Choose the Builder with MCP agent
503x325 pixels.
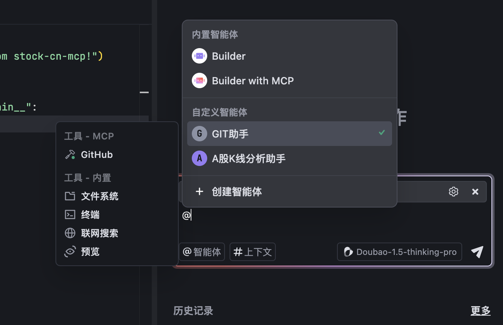(252, 80)
